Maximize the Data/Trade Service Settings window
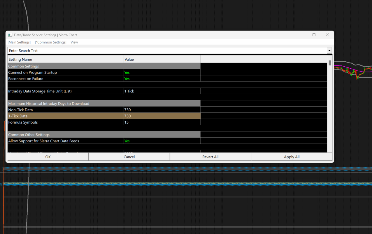Screen dimensions: 372x234 [314, 35]
